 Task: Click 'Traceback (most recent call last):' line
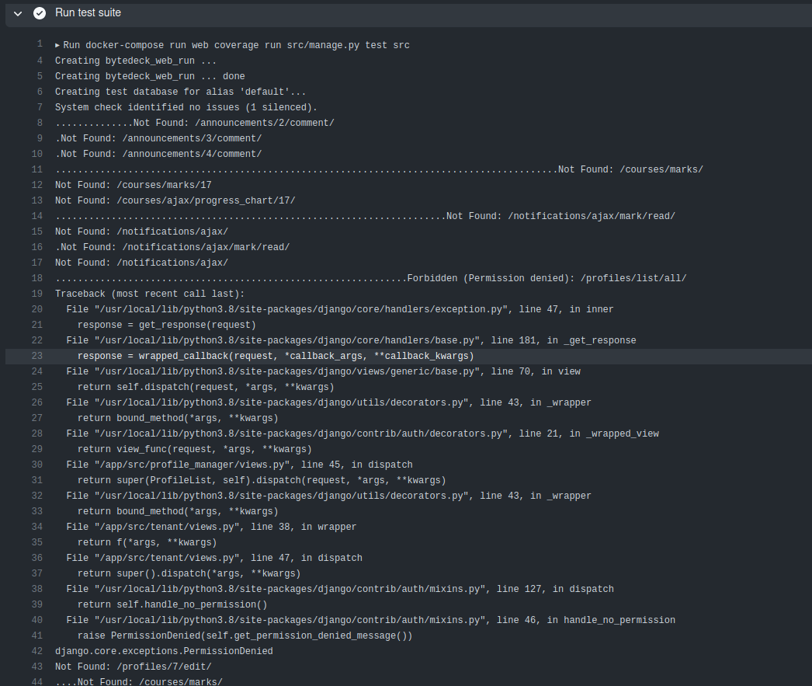[x=150, y=294]
